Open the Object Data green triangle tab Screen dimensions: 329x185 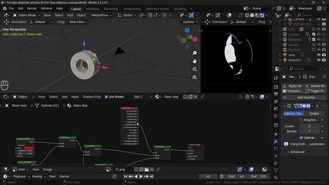coord(276,170)
